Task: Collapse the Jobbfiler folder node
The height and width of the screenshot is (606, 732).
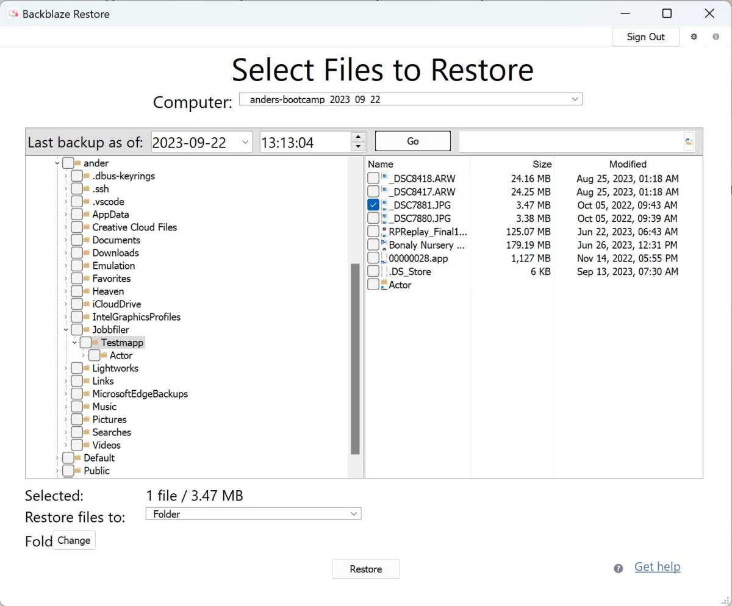Action: point(66,330)
